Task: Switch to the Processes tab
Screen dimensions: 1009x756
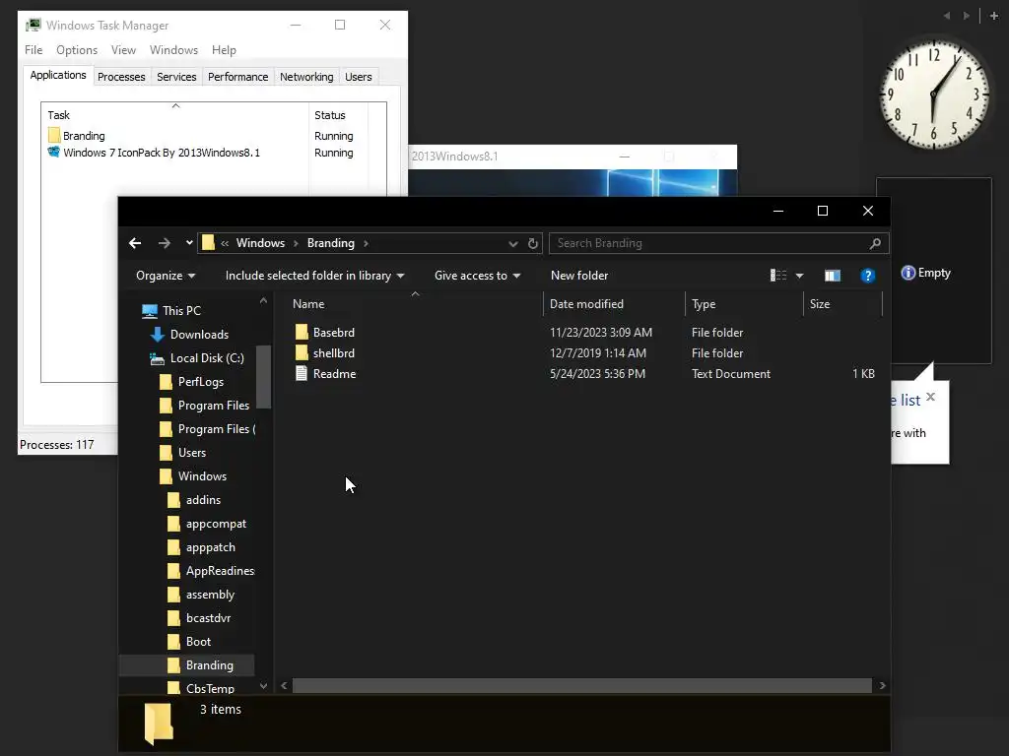Action: [121, 77]
